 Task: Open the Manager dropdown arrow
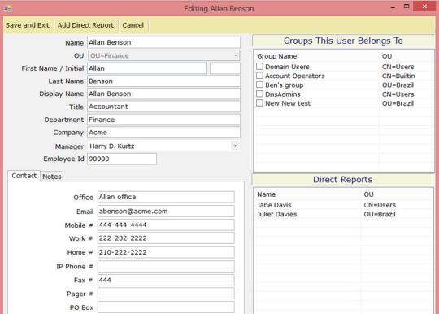[235, 146]
